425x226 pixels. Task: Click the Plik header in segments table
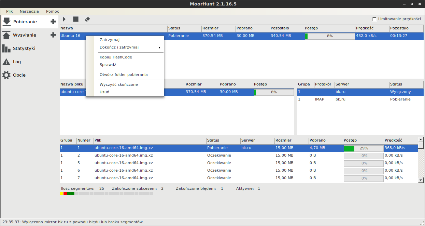point(150,140)
